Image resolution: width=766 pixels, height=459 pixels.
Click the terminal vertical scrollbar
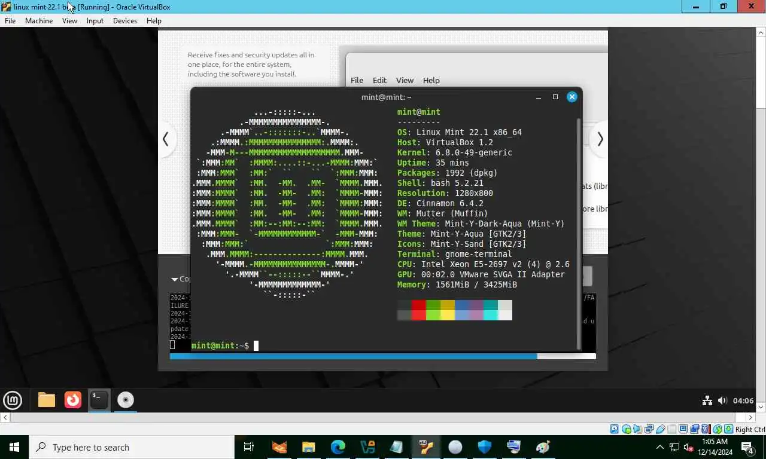[x=578, y=233]
